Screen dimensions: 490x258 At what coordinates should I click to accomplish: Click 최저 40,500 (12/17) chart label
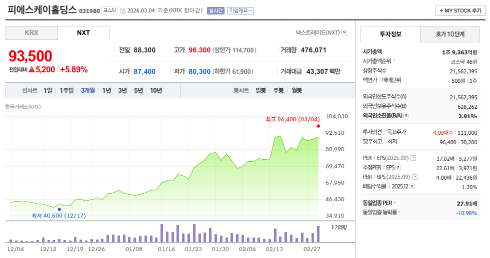click(x=59, y=216)
